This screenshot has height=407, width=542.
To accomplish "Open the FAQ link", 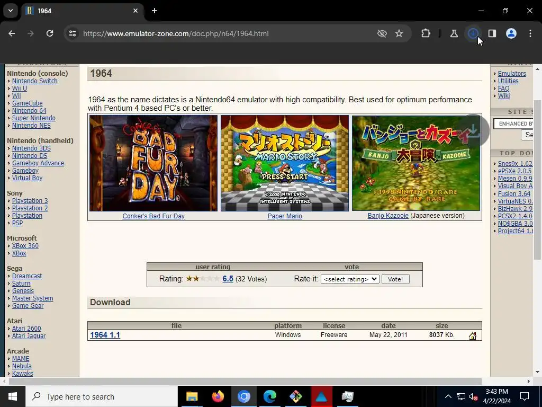I will 504,89.
